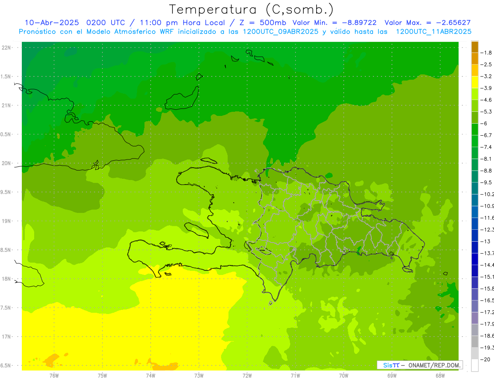Click the 21N latitude label
Viewport: 494px width, 381px height.
pyautogui.click(x=6, y=105)
